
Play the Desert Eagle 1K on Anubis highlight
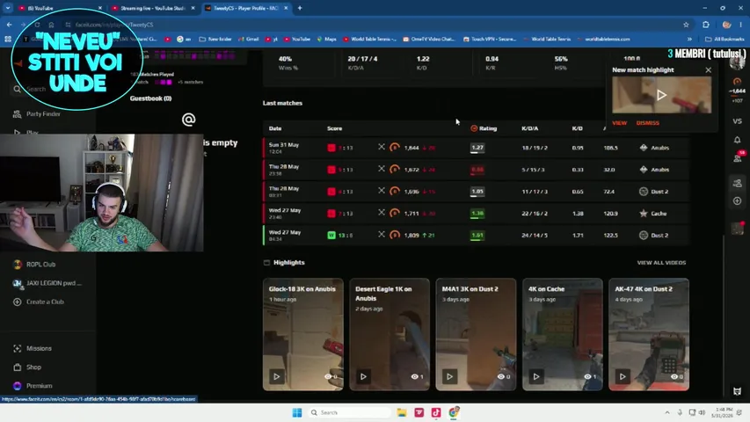tap(363, 376)
